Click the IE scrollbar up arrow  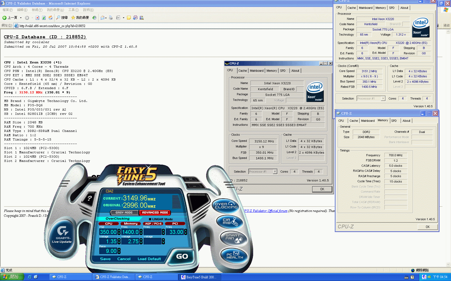(x=448, y=32)
